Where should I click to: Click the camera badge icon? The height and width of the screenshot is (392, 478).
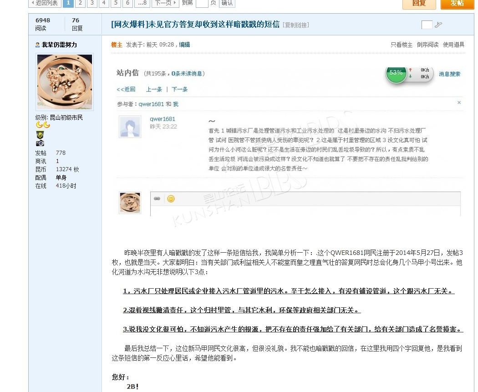click(x=40, y=143)
